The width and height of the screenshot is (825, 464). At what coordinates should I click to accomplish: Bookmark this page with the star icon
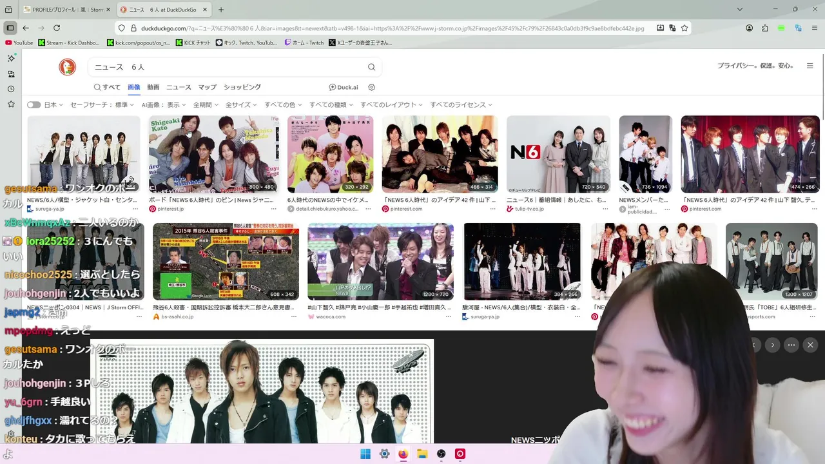684,28
